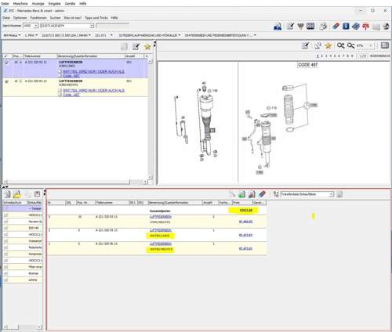Click the zoom-in magnifier above the diagram
The width and height of the screenshot is (392, 332).
[340, 45]
